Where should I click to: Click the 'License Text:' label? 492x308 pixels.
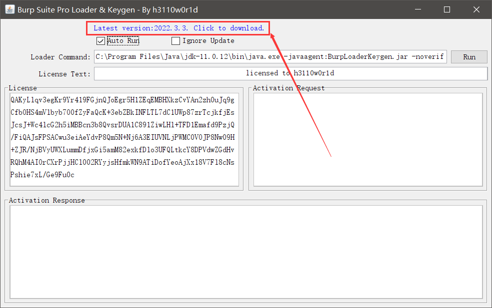[x=64, y=74]
